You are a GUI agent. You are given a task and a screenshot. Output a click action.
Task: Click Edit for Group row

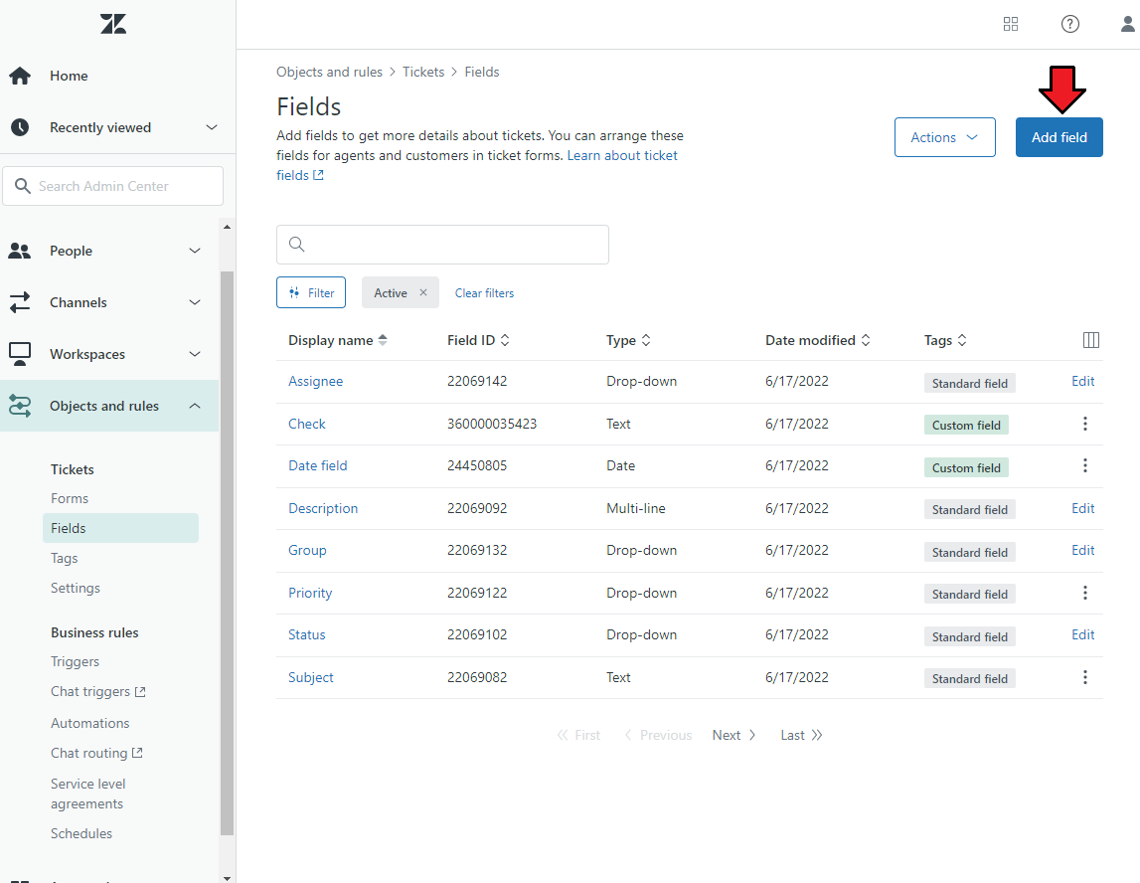(x=1082, y=551)
